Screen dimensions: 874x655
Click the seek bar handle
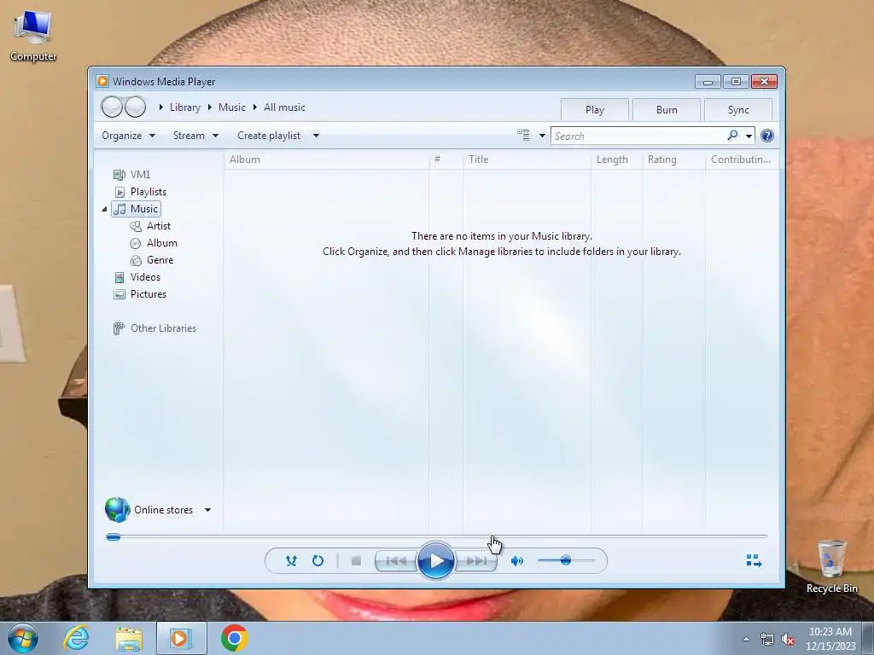click(114, 537)
